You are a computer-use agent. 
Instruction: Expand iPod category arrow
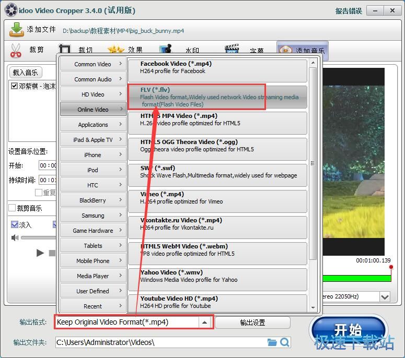pos(121,170)
